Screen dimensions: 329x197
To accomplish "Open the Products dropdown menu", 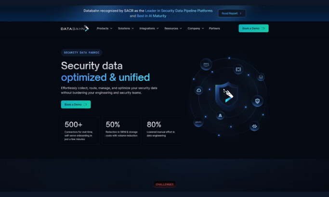I will tap(105, 28).
